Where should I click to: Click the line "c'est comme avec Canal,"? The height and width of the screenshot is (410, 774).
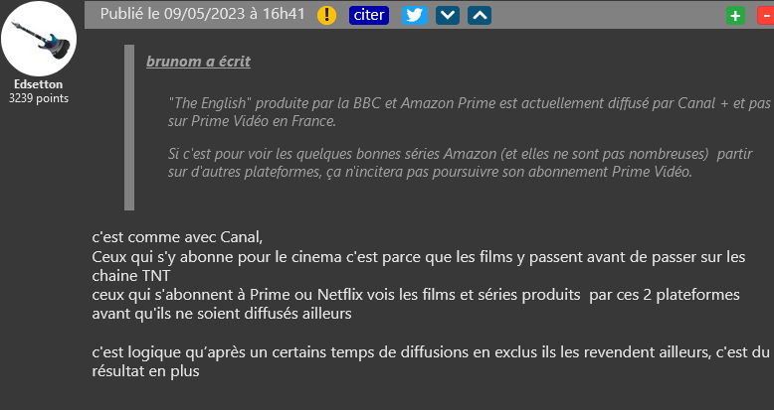(177, 237)
